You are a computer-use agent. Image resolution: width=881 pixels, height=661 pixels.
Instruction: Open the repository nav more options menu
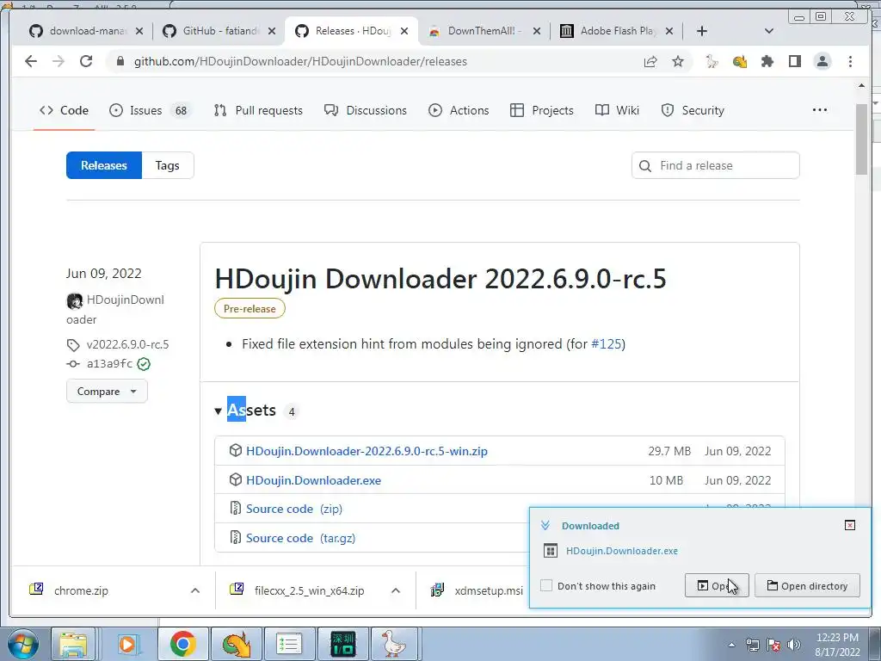point(820,110)
